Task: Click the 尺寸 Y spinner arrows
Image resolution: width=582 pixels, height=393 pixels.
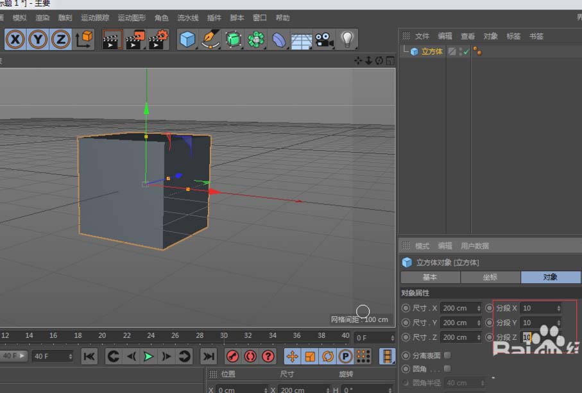Action: (x=479, y=322)
